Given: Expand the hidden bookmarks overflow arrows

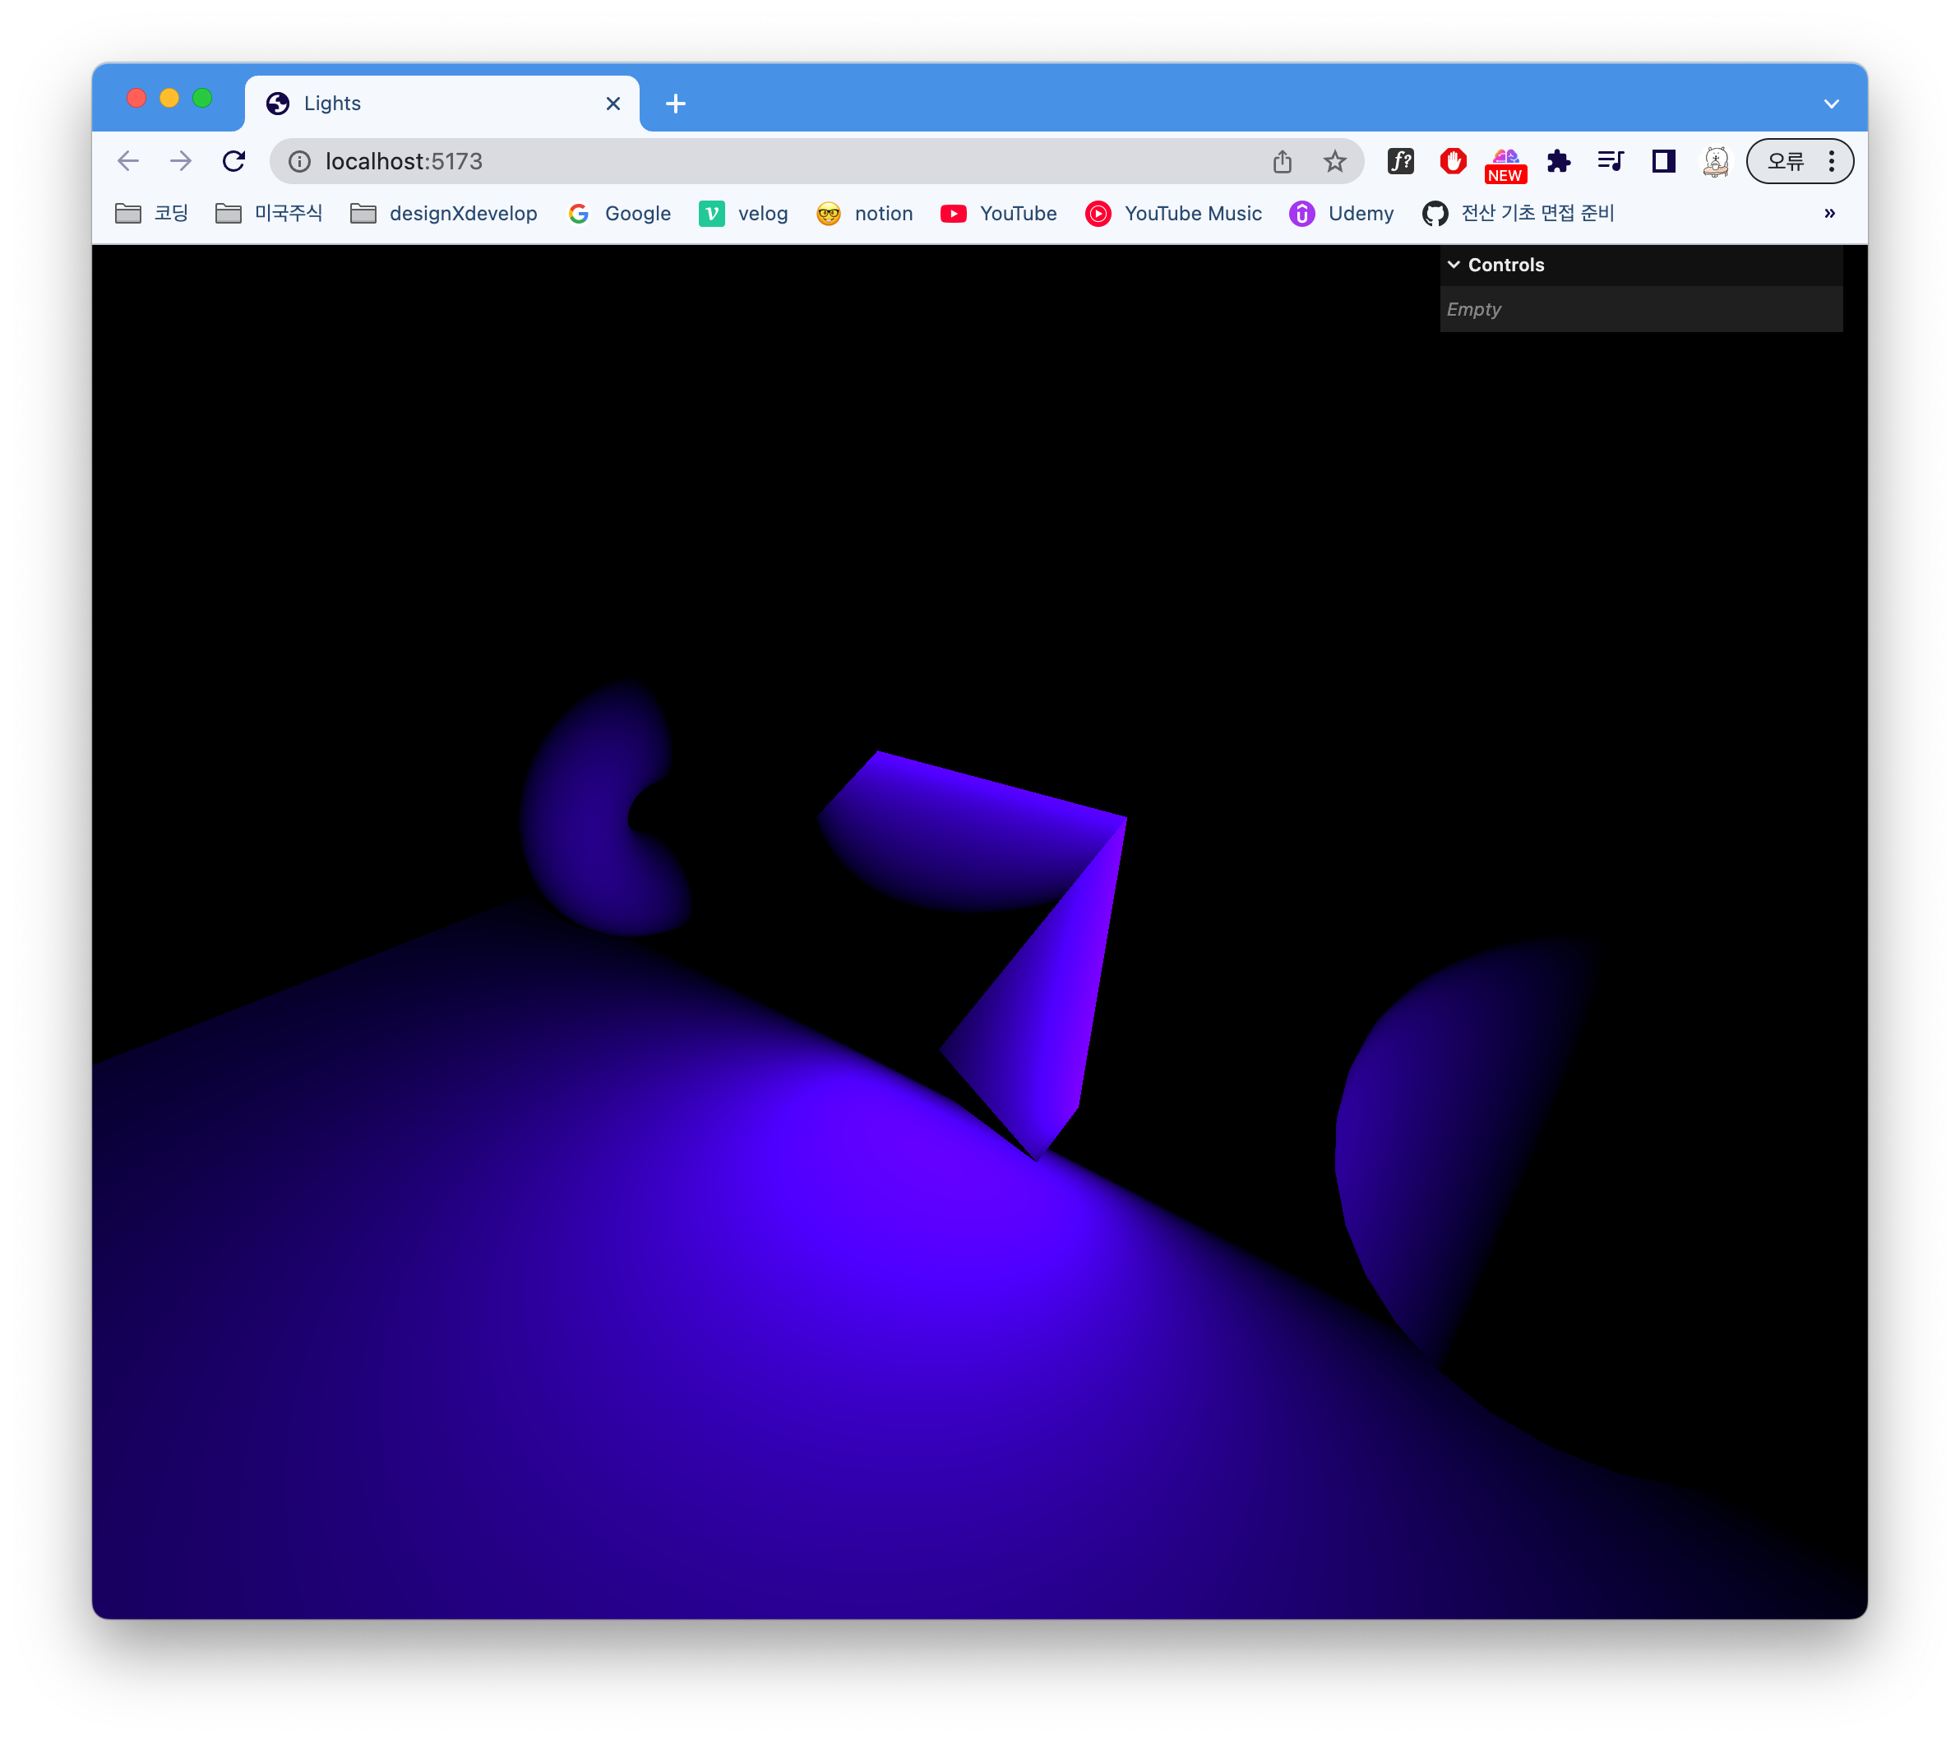Looking at the screenshot, I should point(1829,213).
